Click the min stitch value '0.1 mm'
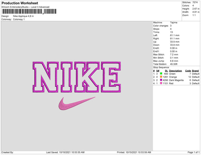This screenshot has height=155, width=201. click(x=174, y=58)
